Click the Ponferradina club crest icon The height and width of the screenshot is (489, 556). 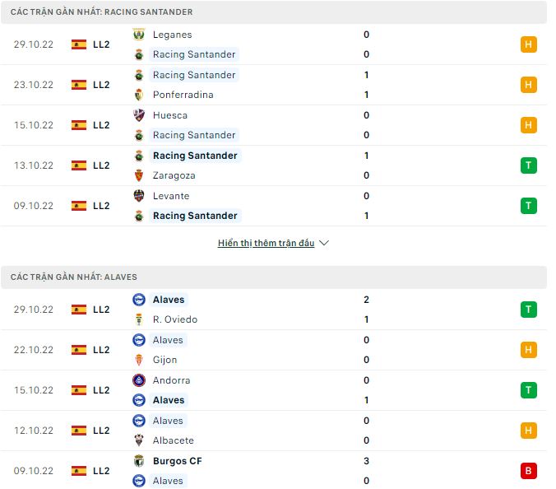[x=139, y=95]
